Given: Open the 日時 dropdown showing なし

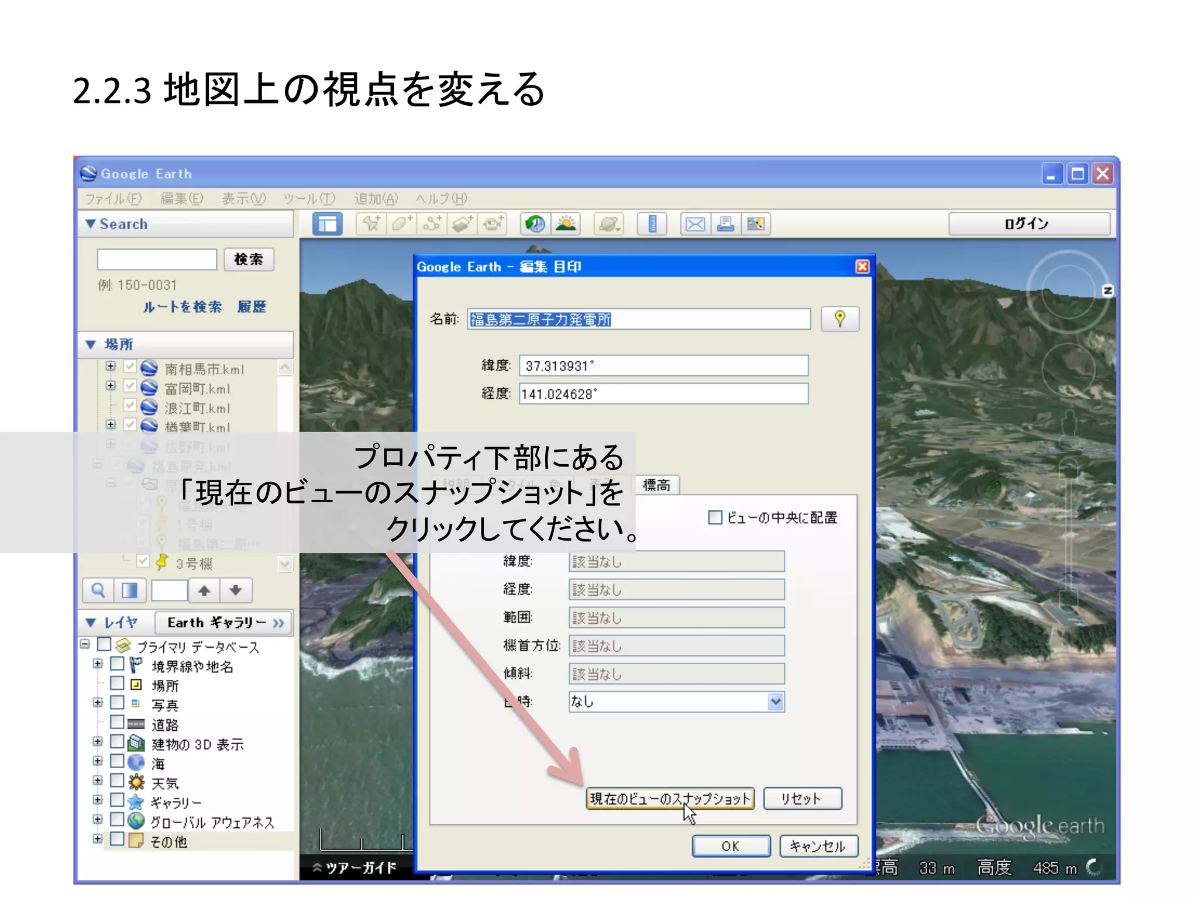Looking at the screenshot, I should click(x=677, y=702).
